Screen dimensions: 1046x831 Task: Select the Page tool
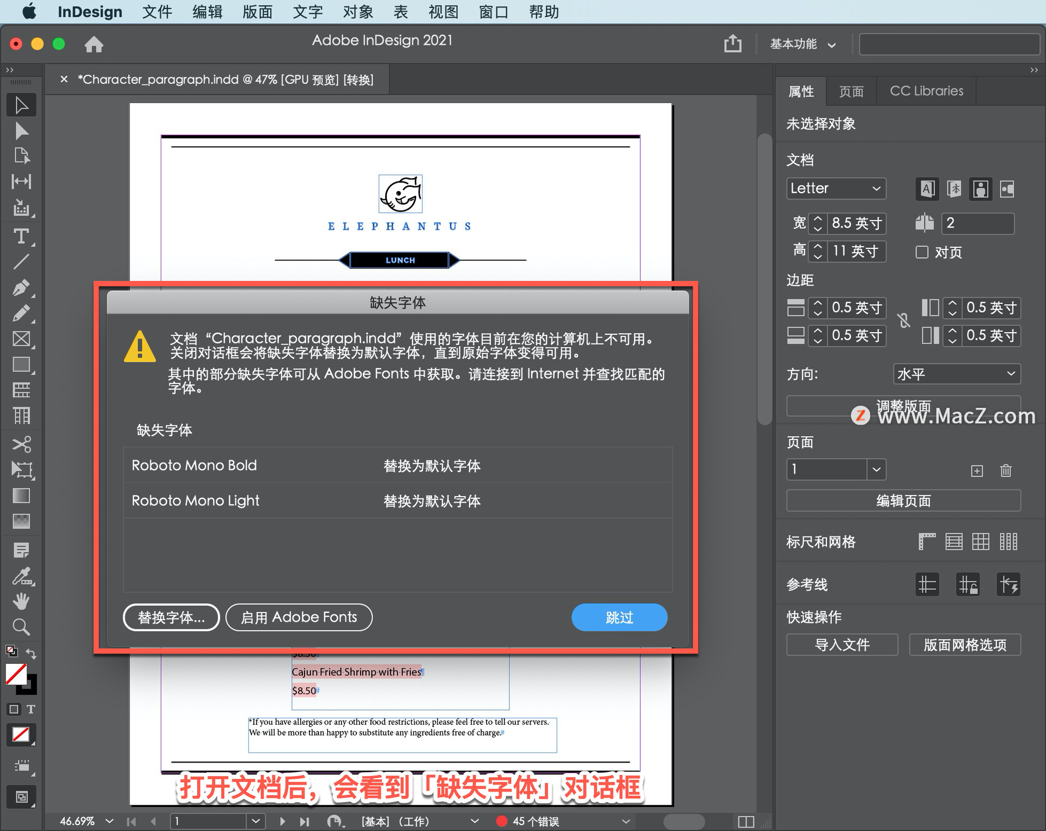(x=21, y=156)
